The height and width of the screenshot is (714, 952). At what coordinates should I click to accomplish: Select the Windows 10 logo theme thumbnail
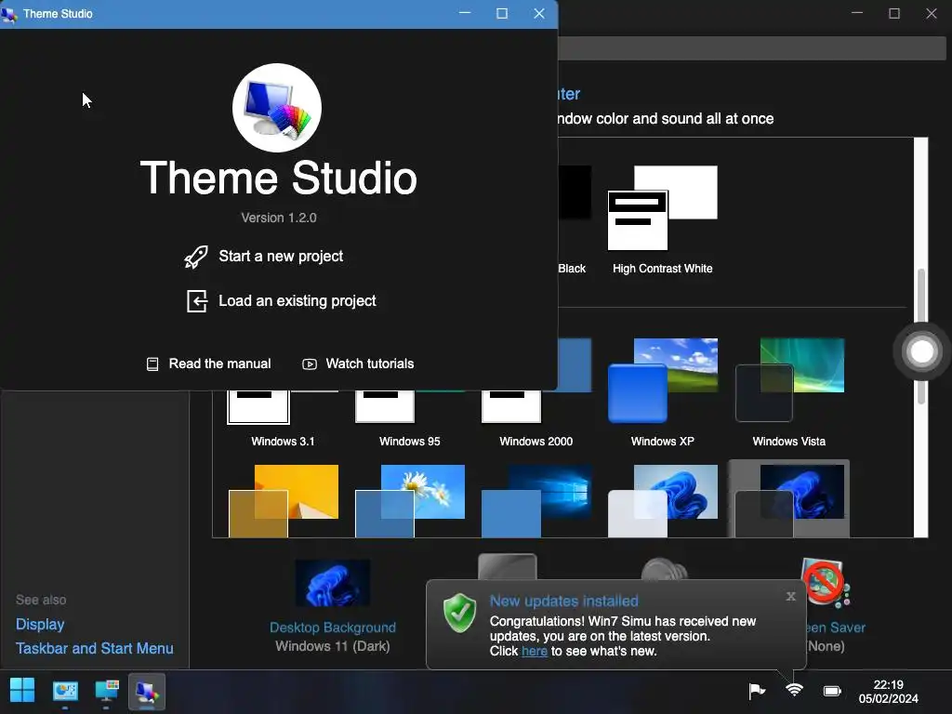(x=536, y=501)
